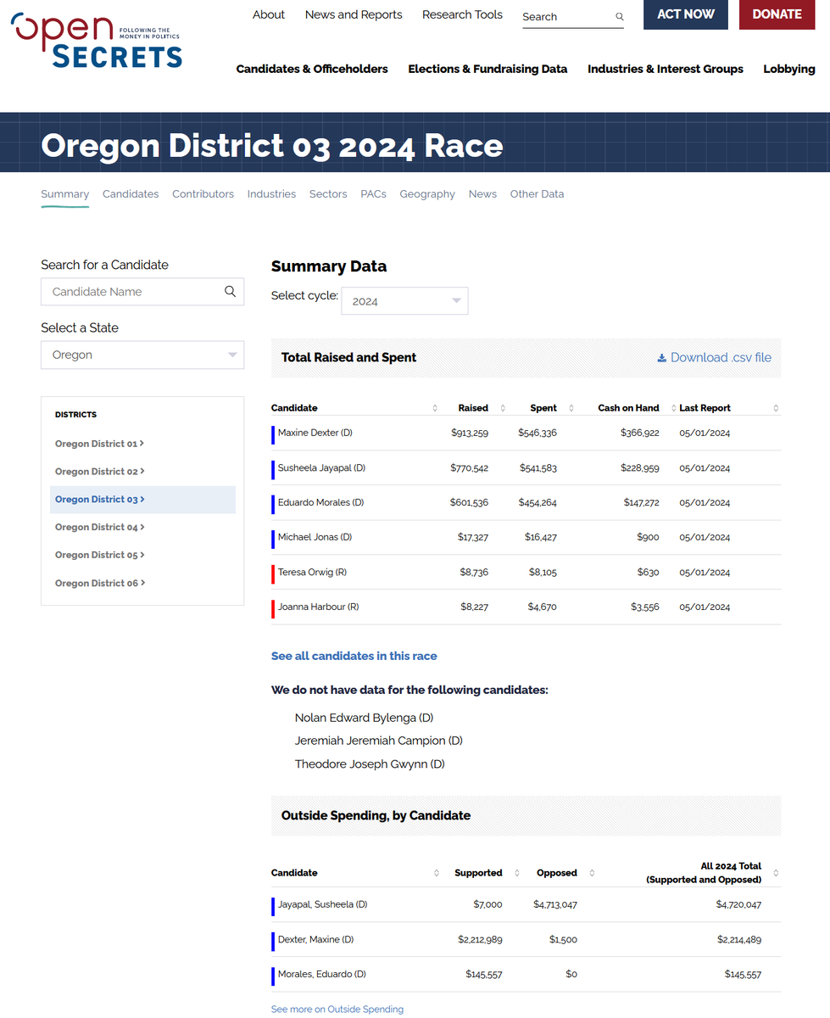Image resolution: width=830 pixels, height=1018 pixels.
Task: Click the $2,212,989 supported amount for Dexter
Action: click(x=480, y=939)
